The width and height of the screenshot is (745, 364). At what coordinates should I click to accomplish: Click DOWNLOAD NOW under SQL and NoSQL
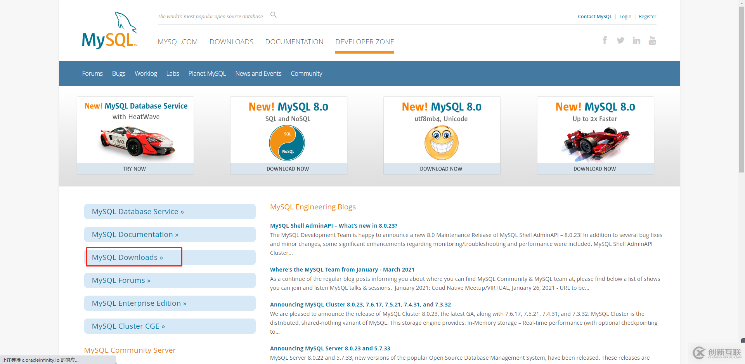pyautogui.click(x=289, y=169)
